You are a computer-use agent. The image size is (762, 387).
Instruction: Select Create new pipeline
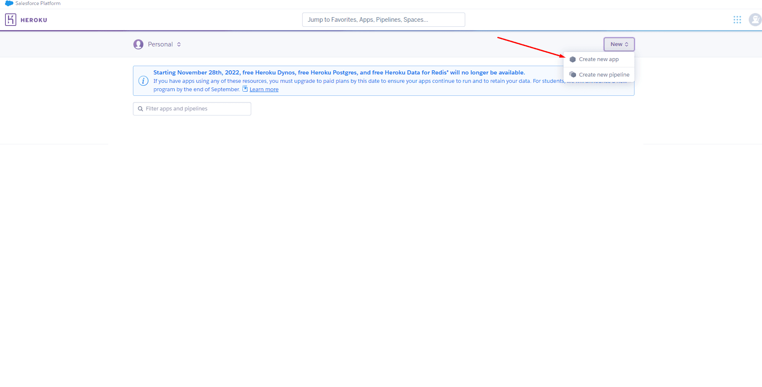[x=599, y=74]
